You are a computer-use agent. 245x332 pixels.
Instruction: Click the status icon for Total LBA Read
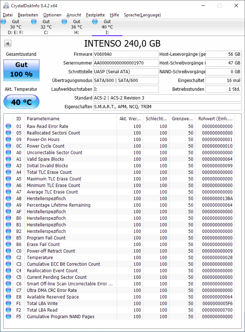(x=8, y=310)
